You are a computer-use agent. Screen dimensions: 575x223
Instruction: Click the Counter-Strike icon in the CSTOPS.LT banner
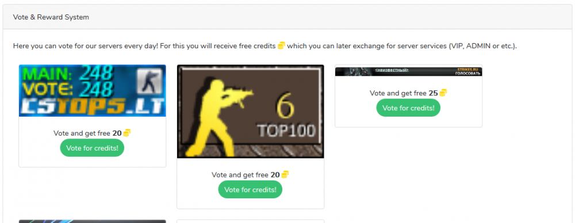tap(148, 82)
